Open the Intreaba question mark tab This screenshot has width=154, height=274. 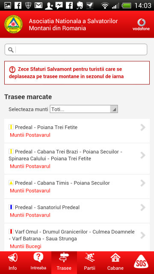coord(38,262)
